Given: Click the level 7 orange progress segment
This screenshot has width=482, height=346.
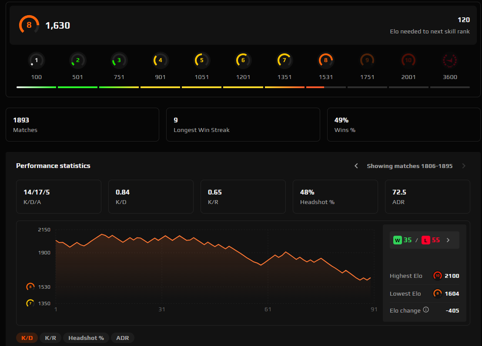Looking at the screenshot, I should tap(285, 87).
